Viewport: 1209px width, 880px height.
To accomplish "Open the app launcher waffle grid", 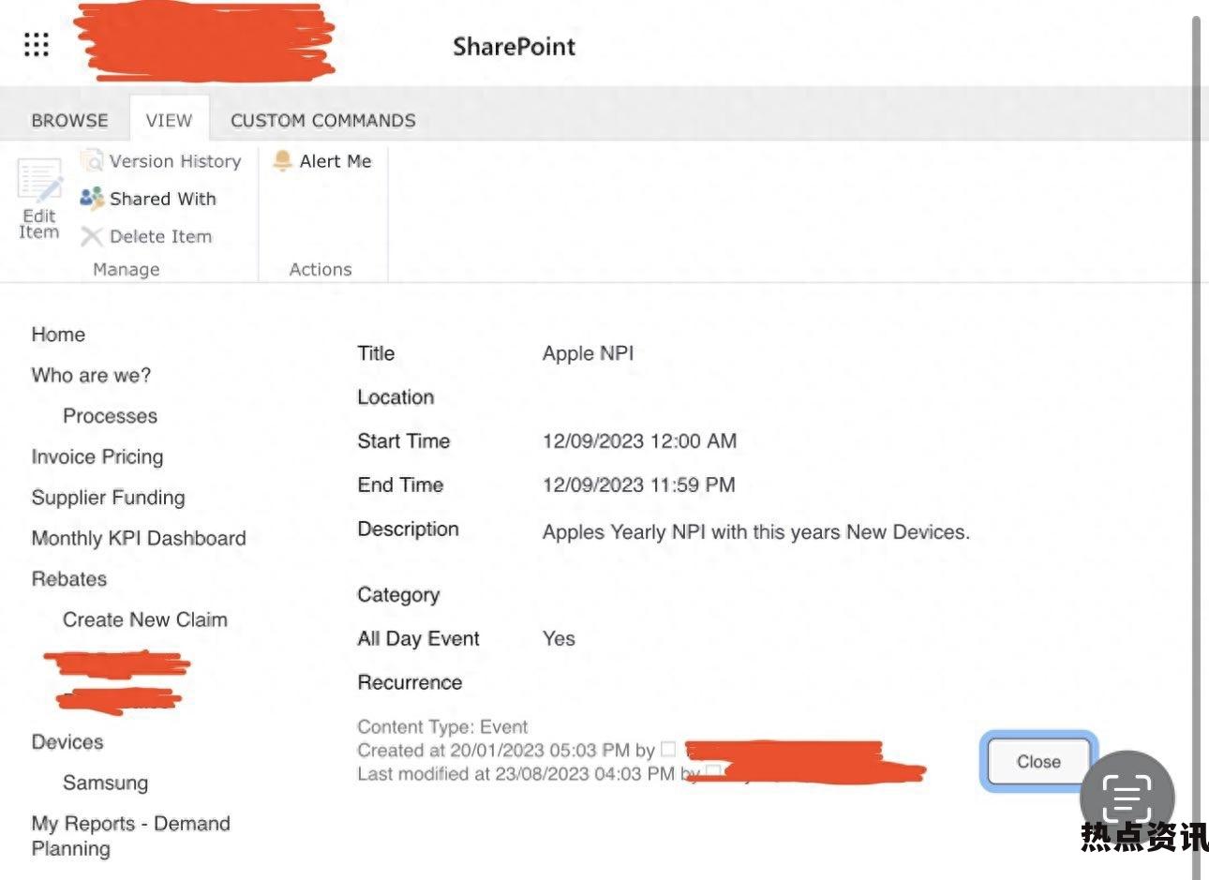I will pos(37,44).
